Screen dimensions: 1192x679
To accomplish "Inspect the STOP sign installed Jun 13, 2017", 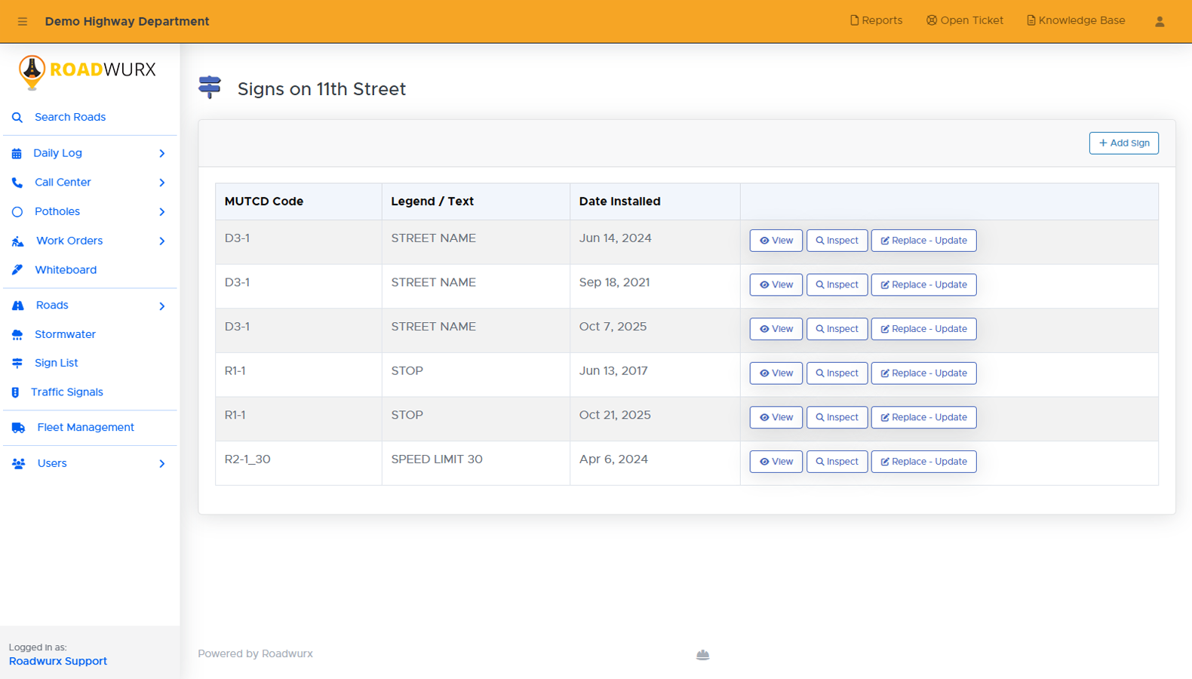I will (837, 373).
